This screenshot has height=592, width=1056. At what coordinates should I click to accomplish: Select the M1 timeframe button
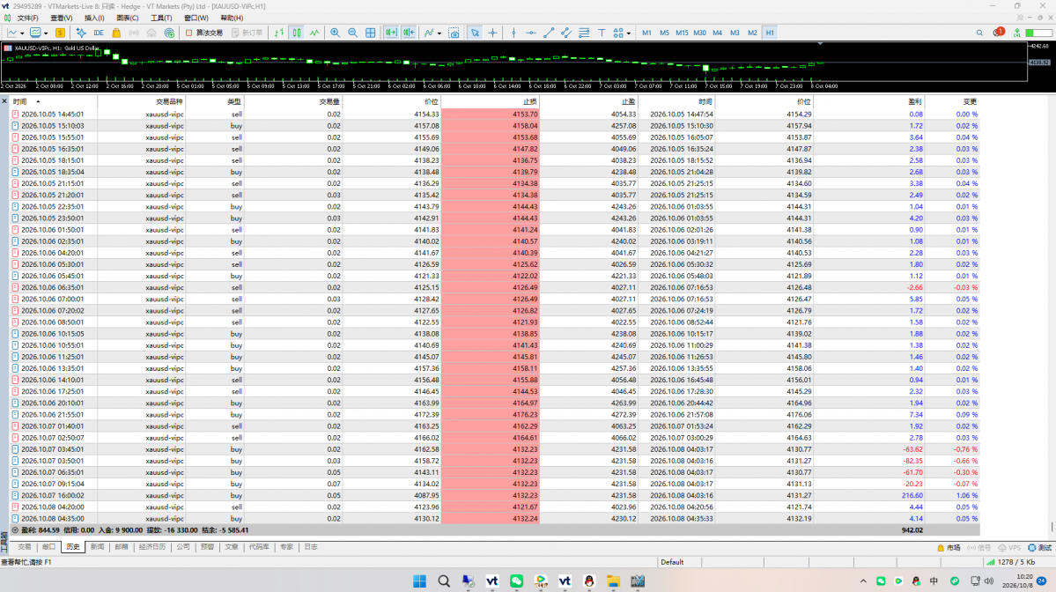(646, 33)
